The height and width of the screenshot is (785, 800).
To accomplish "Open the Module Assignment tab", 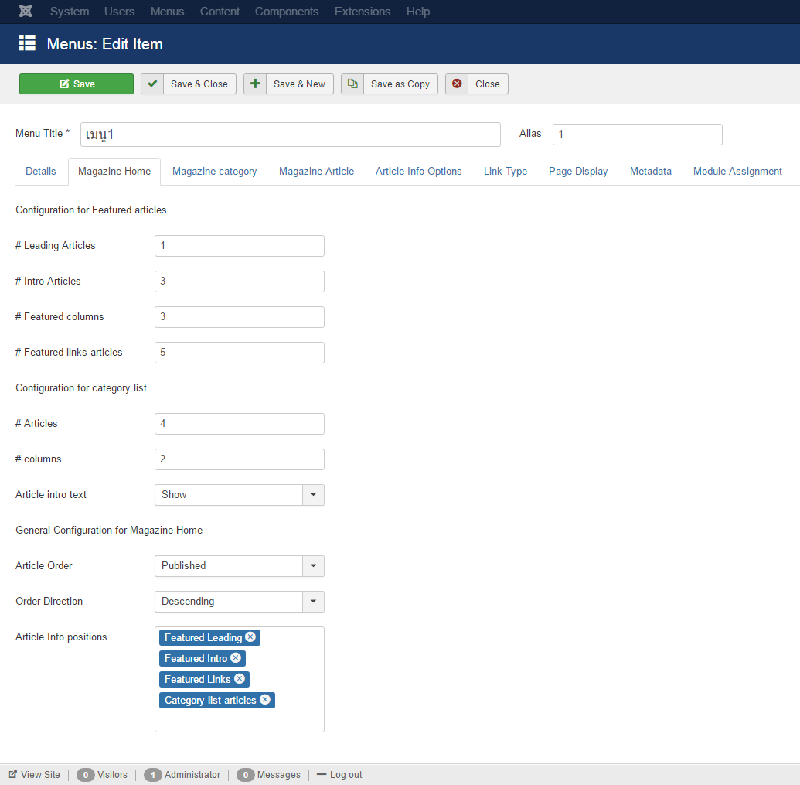I will [x=737, y=172].
